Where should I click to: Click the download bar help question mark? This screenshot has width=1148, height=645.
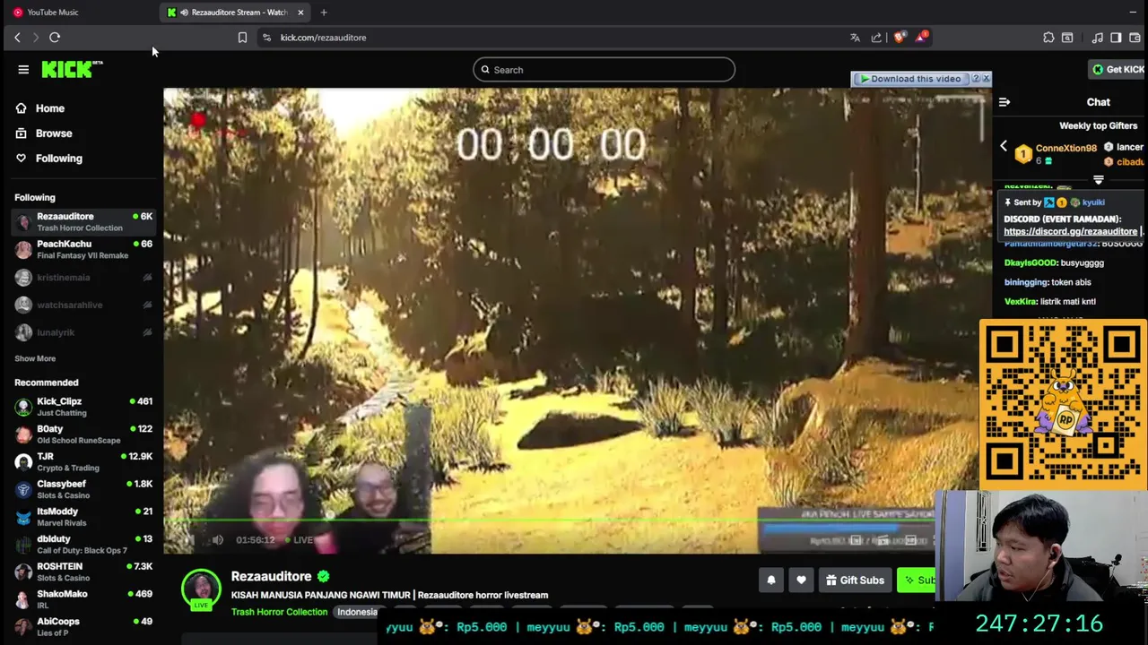(976, 79)
